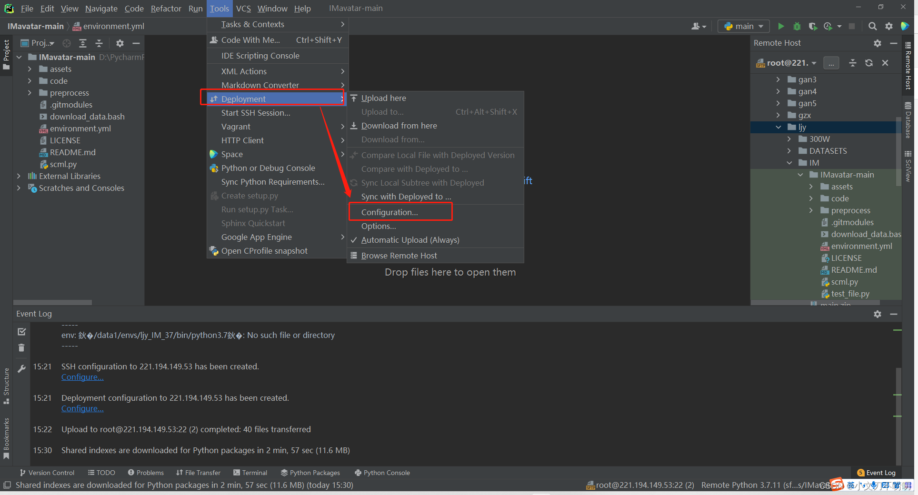
Task: Click locate-file target icon in Project panel
Action: coord(67,43)
